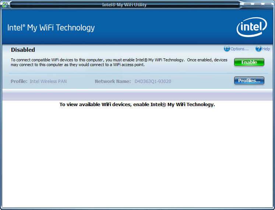The image size is (275, 210).
Task: Click the Help question-mark icon
Action: coord(258,48)
